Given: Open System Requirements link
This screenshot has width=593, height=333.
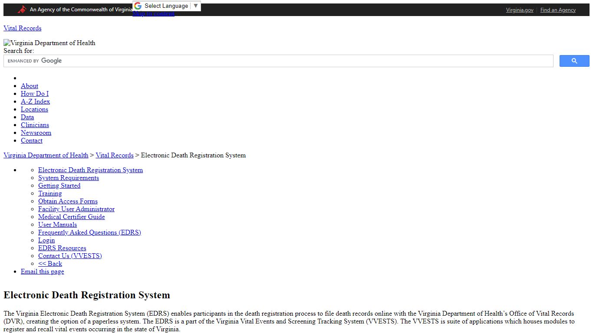Looking at the screenshot, I should pos(69,178).
